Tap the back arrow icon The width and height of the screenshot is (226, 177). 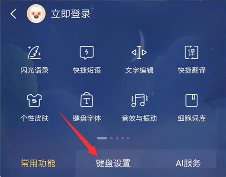click(13, 14)
